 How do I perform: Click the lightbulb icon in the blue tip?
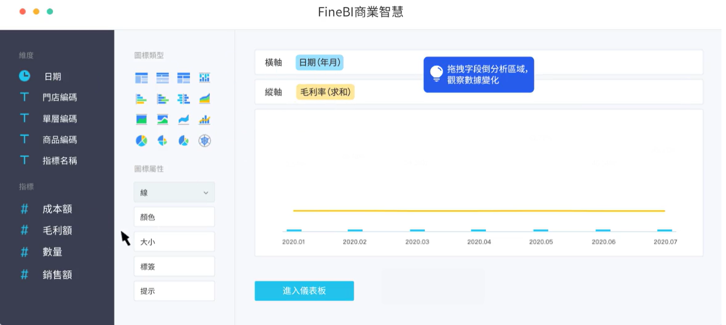(436, 73)
